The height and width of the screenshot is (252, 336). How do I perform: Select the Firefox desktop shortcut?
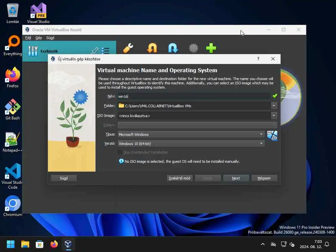point(13,77)
